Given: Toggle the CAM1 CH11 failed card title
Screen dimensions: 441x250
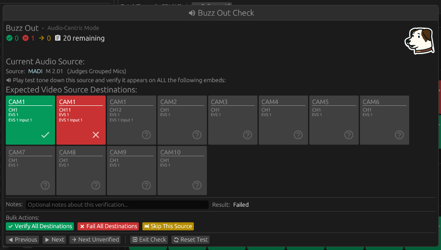Looking at the screenshot, I should 67,102.
